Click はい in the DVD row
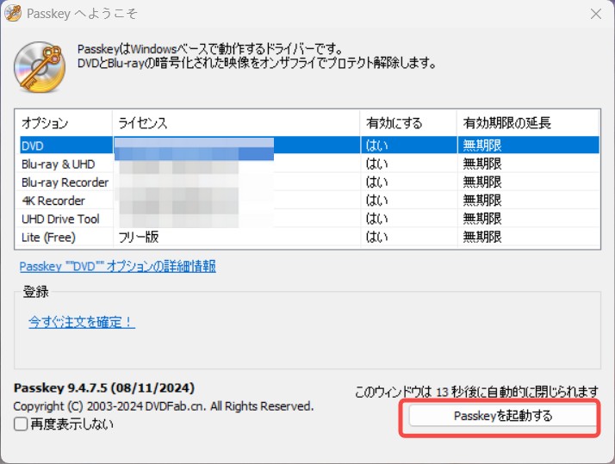The height and width of the screenshot is (464, 615). point(377,145)
